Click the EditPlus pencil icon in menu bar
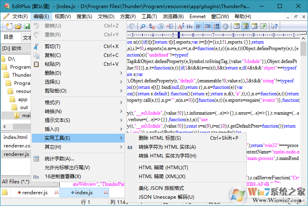 tap(6, 16)
